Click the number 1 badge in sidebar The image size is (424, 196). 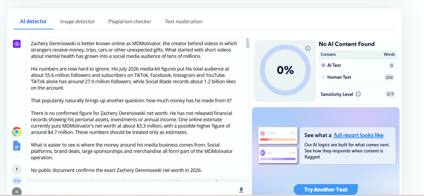pyautogui.click(x=17, y=169)
